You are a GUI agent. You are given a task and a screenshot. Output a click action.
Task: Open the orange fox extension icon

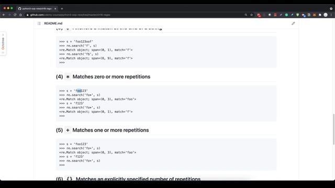(x=314, y=15)
